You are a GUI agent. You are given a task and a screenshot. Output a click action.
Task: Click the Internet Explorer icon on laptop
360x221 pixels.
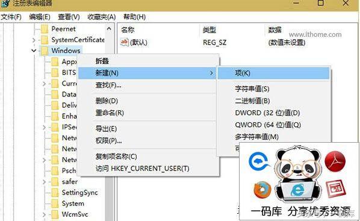(297, 190)
